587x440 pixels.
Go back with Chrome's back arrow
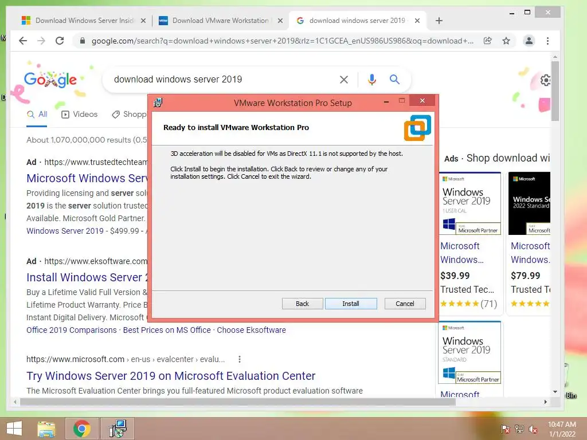23,41
